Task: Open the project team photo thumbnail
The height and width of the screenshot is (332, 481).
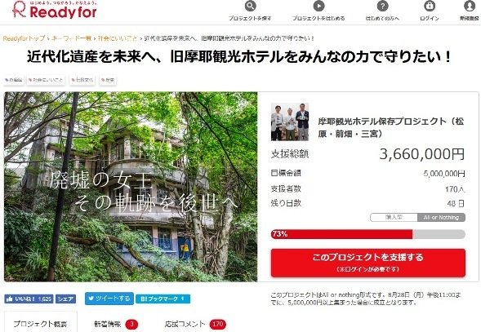Action: point(290,122)
